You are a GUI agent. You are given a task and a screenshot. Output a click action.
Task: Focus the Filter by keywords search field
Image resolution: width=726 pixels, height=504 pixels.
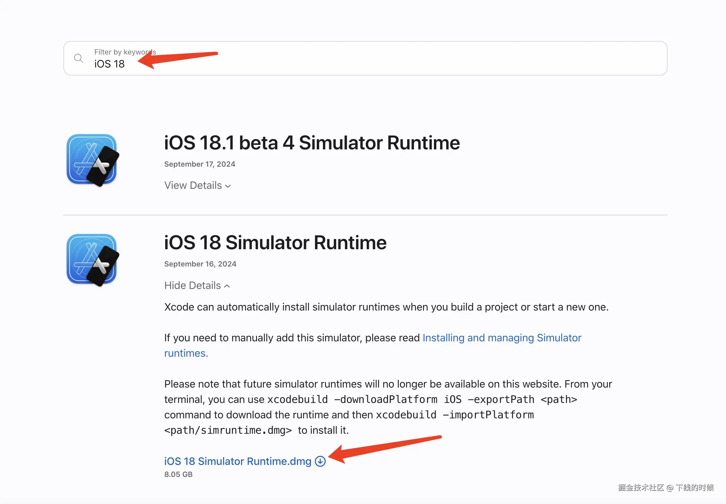pos(379,59)
